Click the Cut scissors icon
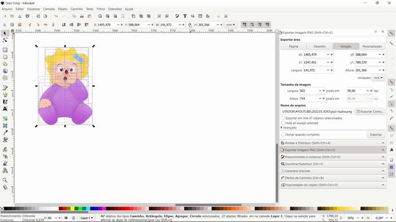The width and height of the screenshot is (396, 222). [82, 16]
